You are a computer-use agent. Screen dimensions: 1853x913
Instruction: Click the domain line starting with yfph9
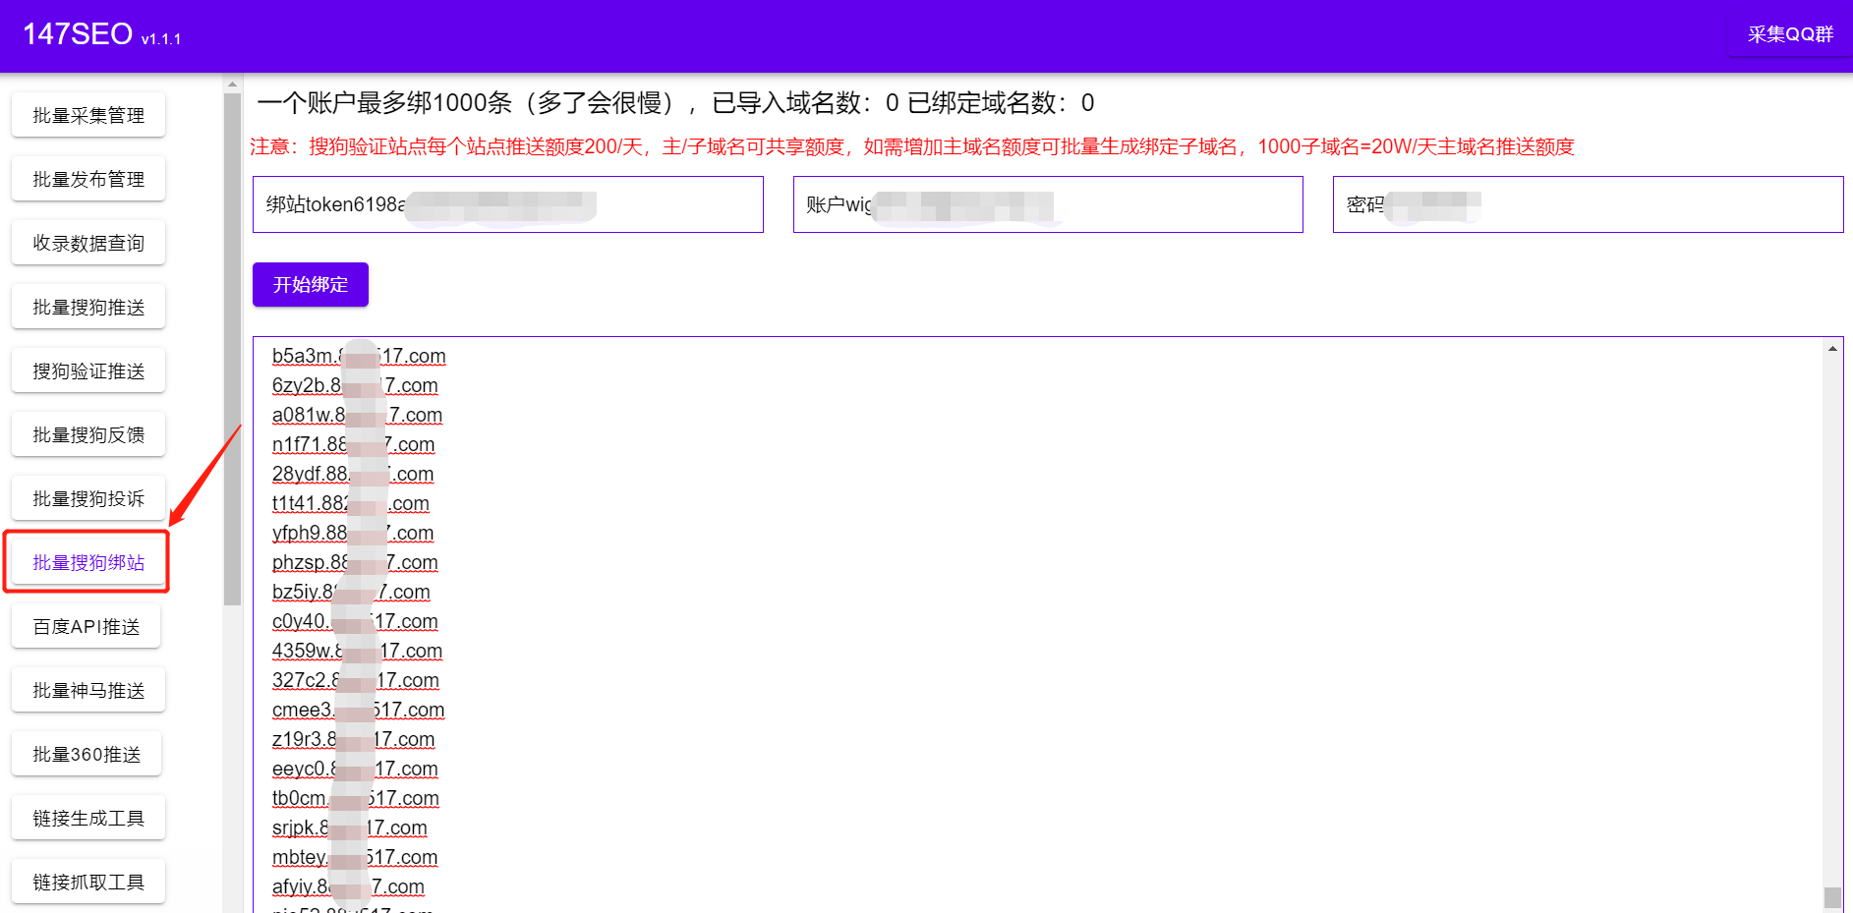[353, 533]
